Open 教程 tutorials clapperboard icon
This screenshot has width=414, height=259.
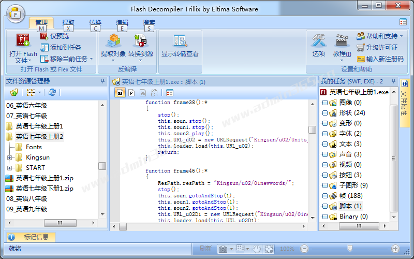click(342, 41)
